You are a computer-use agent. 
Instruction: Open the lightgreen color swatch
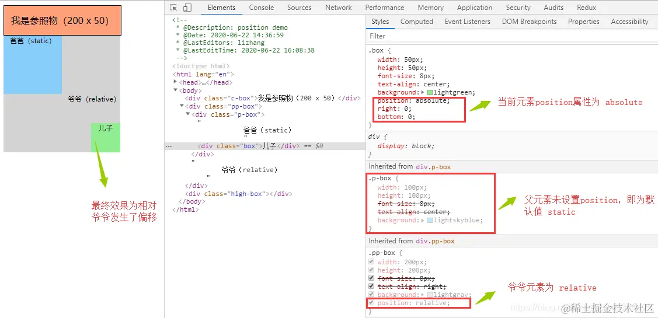pos(430,92)
